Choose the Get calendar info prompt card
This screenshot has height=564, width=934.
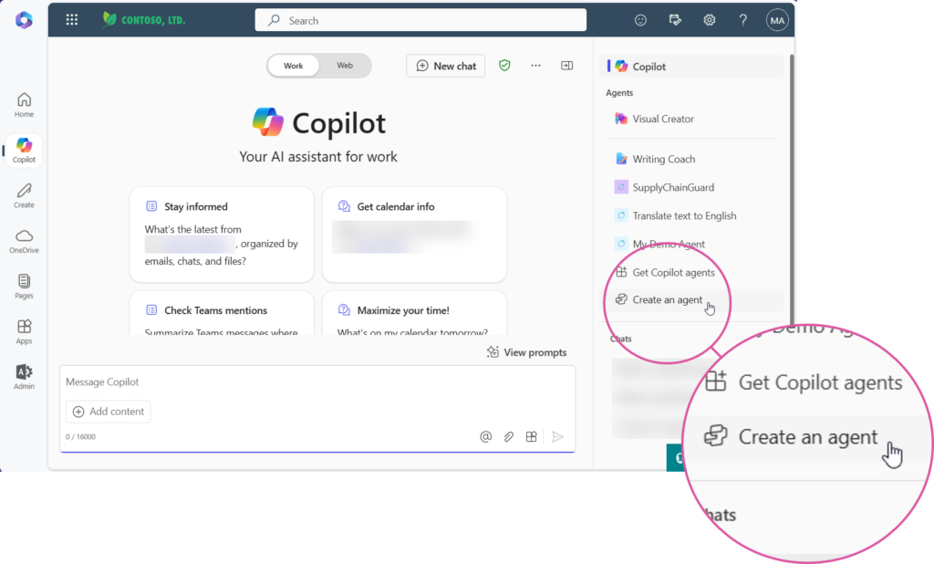tap(415, 235)
